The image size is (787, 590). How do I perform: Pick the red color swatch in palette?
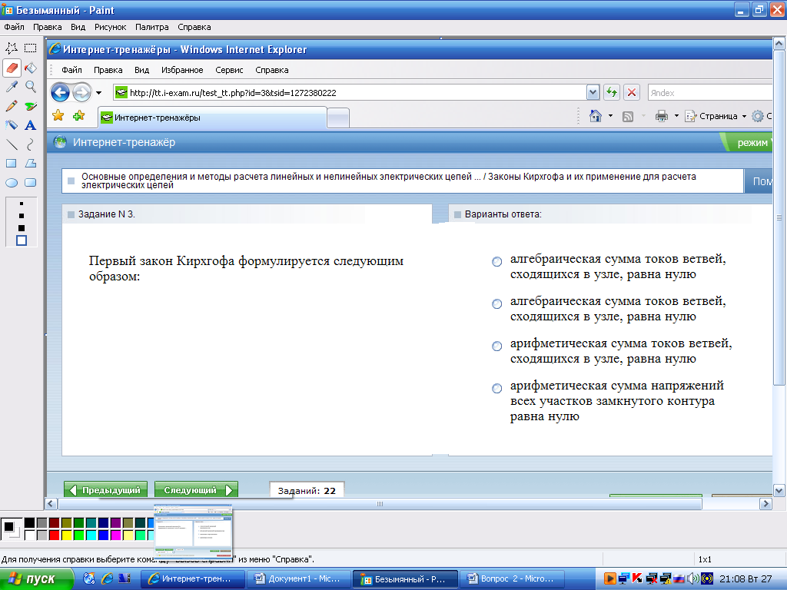tap(55, 535)
